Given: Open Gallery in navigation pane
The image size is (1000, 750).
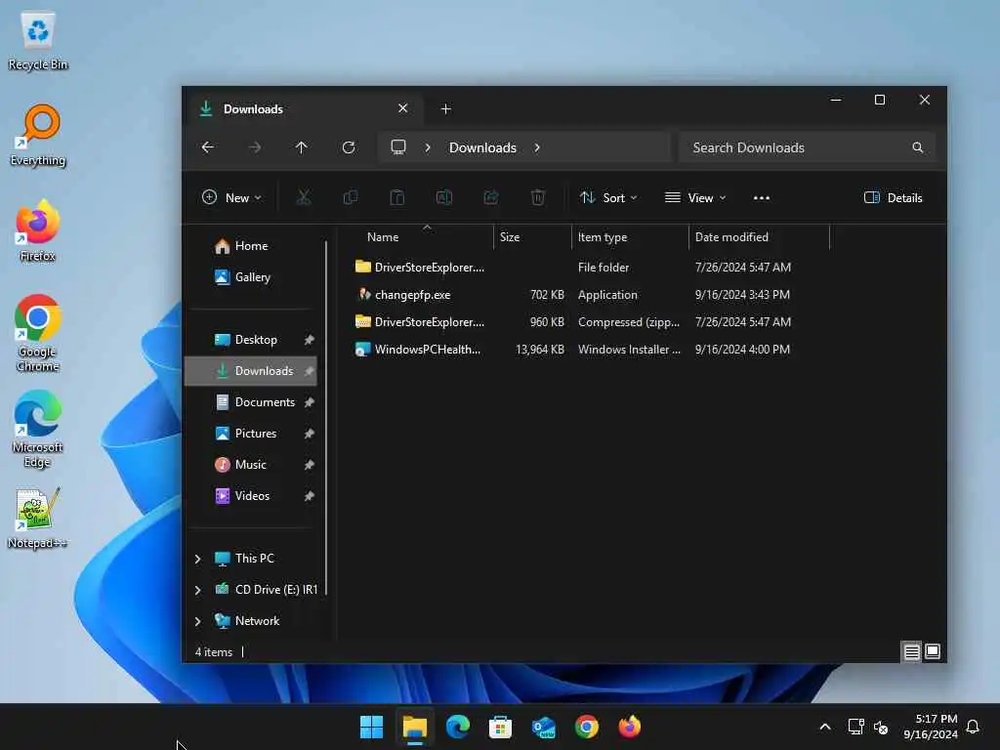Looking at the screenshot, I should coord(251,277).
